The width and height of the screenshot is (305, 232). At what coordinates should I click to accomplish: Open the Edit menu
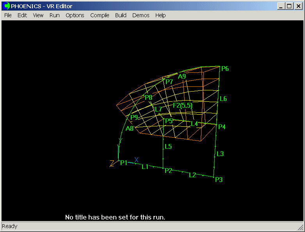pos(22,15)
